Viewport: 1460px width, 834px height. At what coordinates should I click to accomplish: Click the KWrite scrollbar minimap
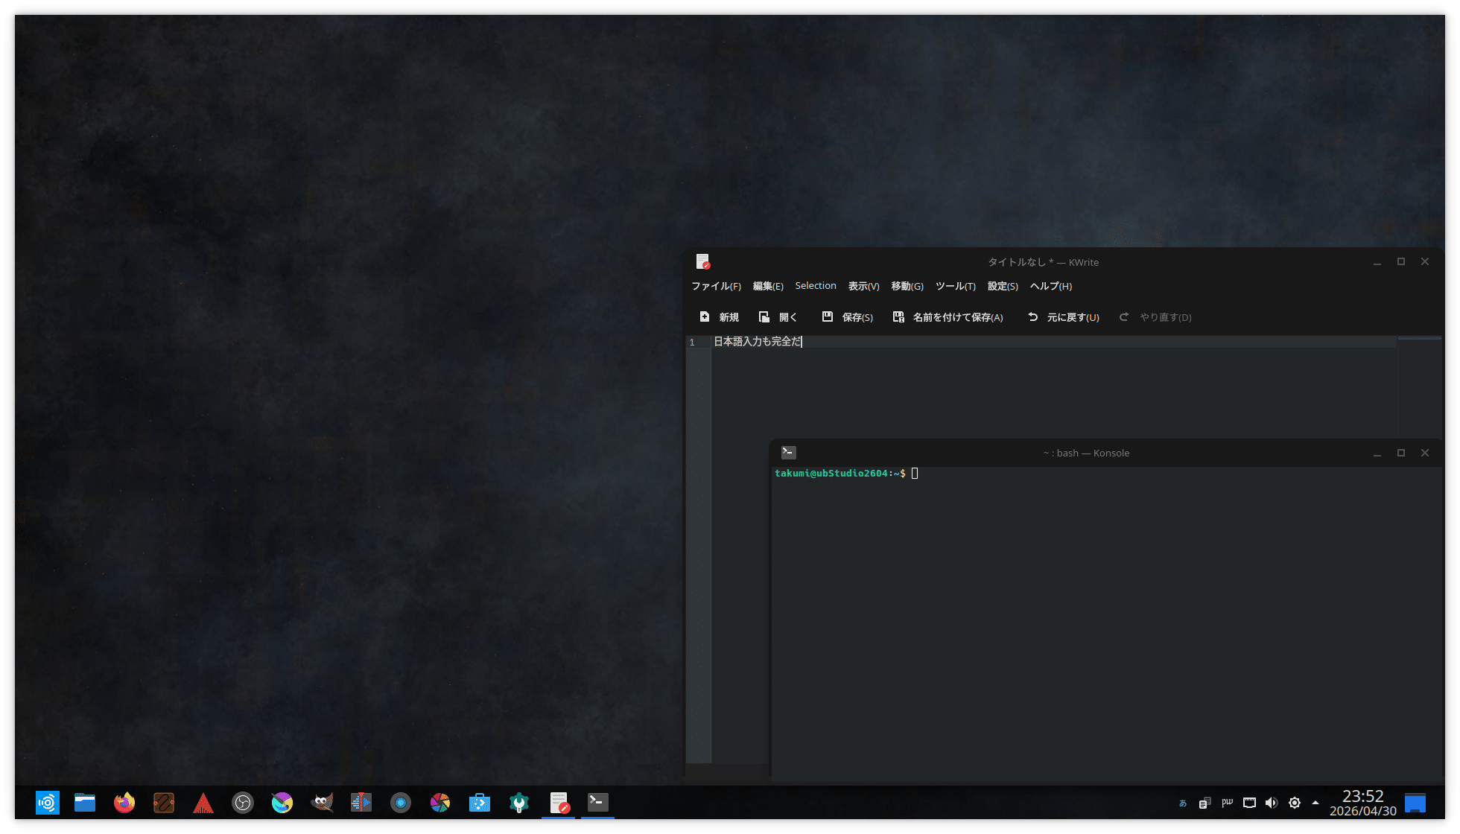[x=1419, y=387]
